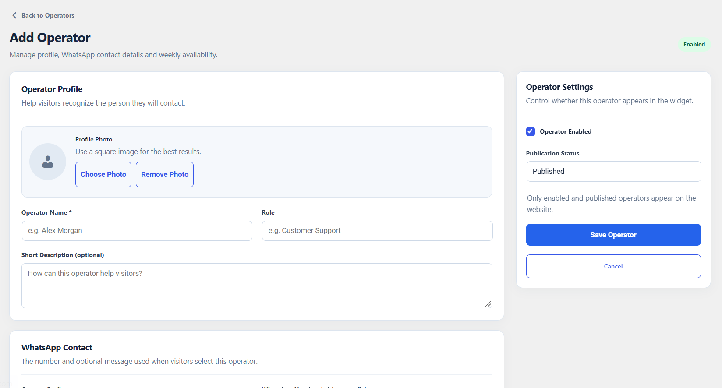The width and height of the screenshot is (722, 388).
Task: Click the Publication Status label
Action: (x=552, y=153)
